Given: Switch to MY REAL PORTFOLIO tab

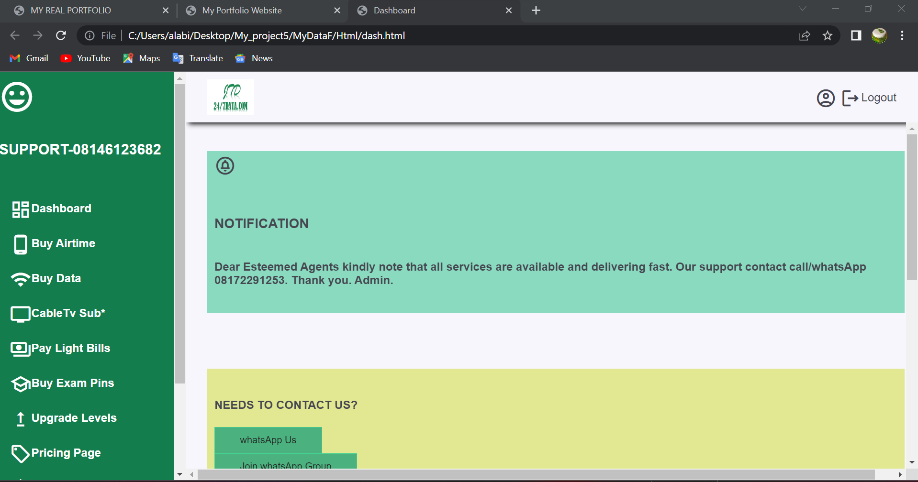Looking at the screenshot, I should point(71,11).
